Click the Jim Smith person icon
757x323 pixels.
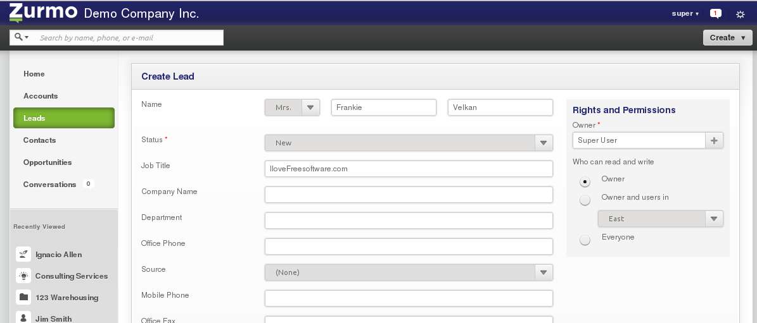[x=23, y=318]
